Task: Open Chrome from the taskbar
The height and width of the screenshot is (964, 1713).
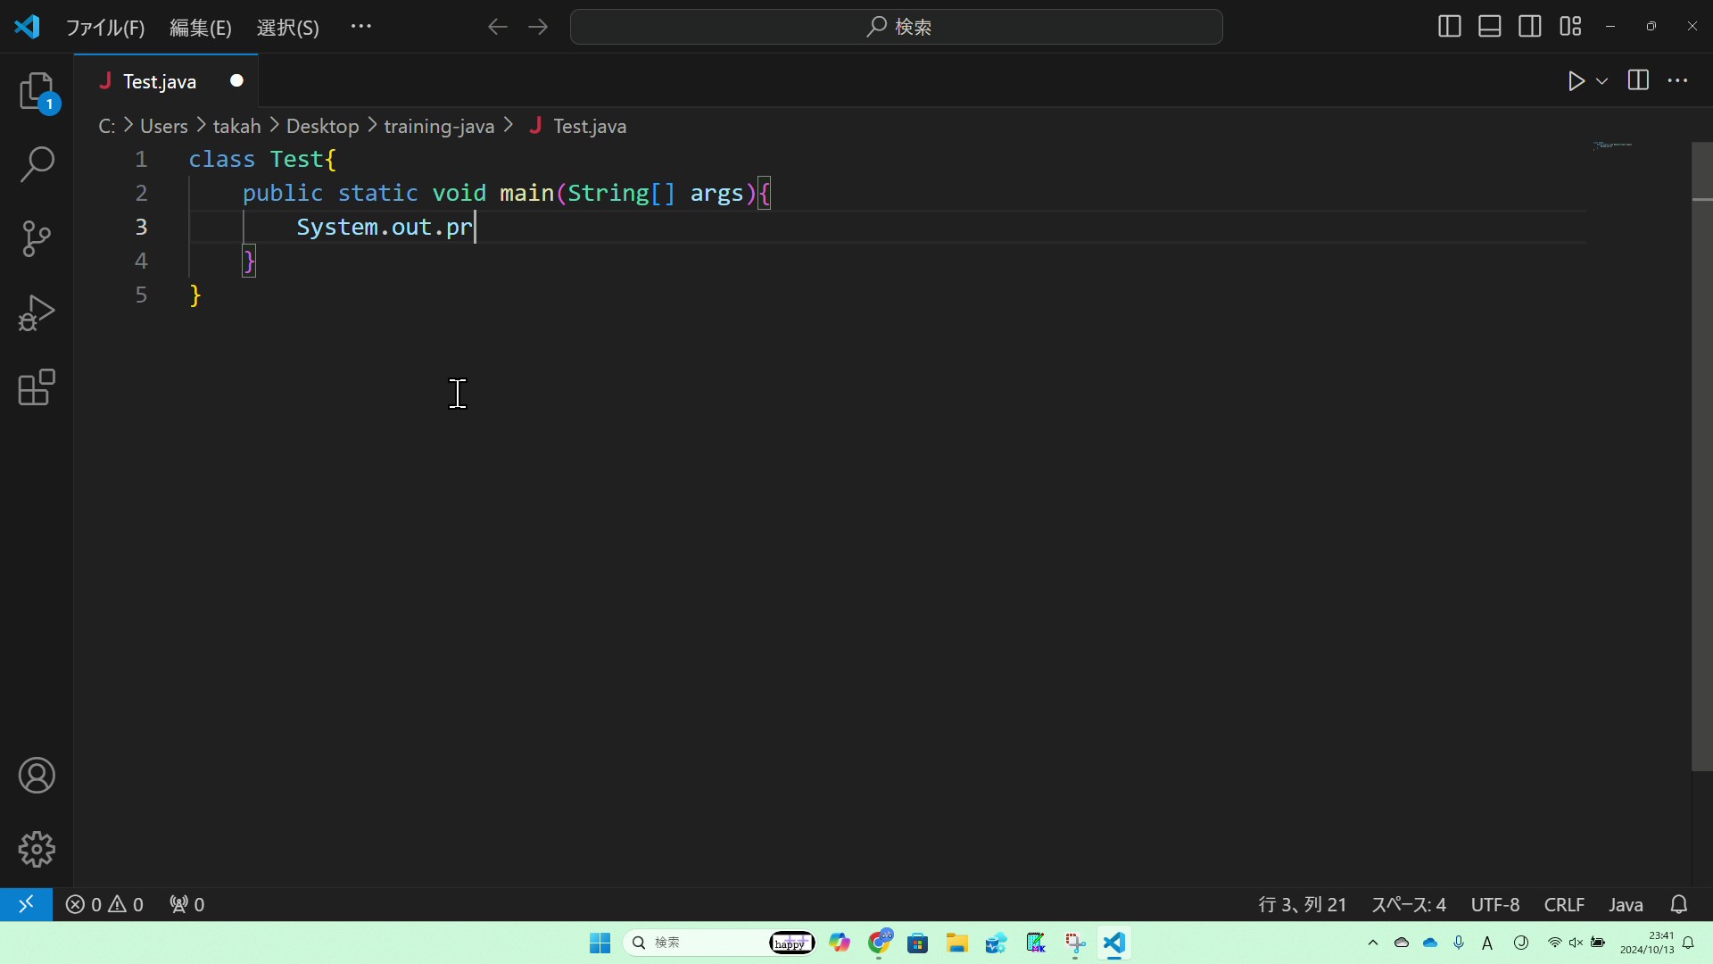Action: [881, 943]
